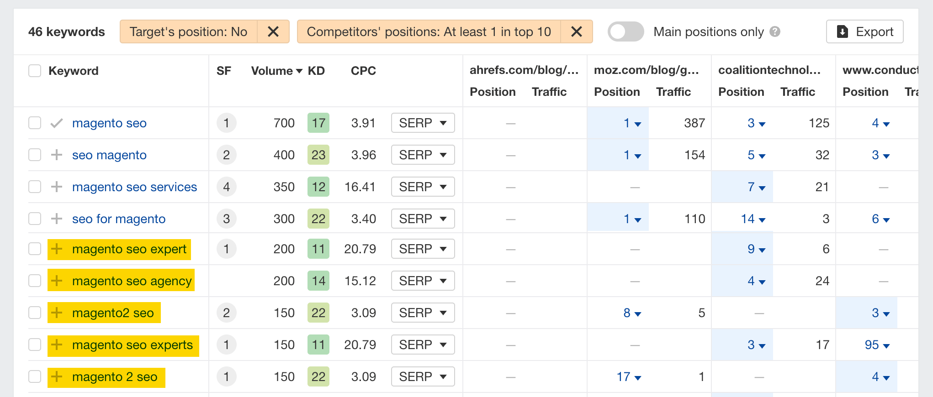
Task: Open SERP dropdown for magento seo agency
Action: [x=423, y=281]
